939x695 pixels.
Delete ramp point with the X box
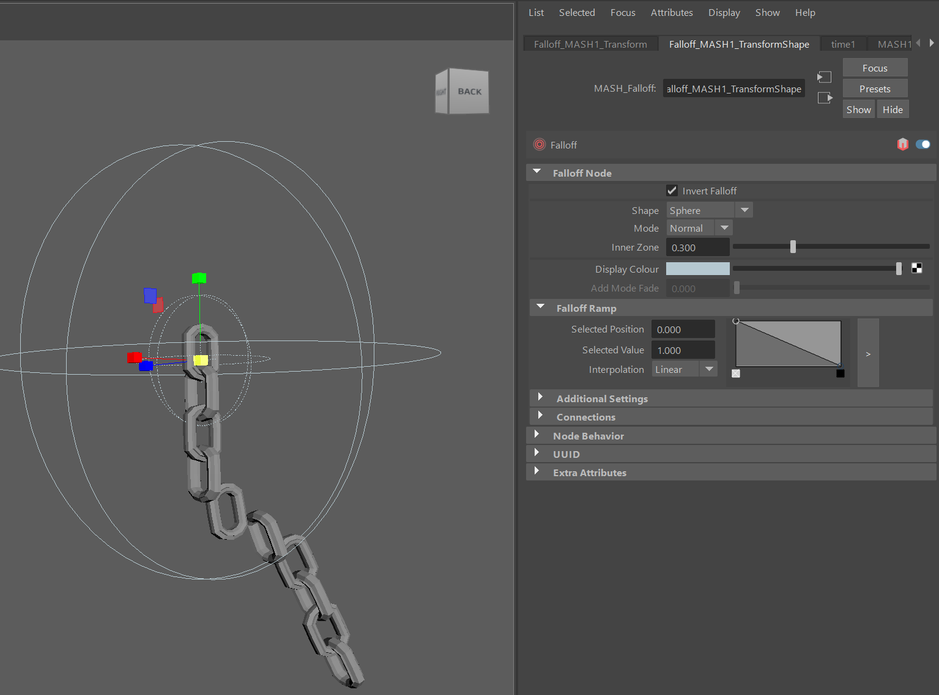(736, 373)
